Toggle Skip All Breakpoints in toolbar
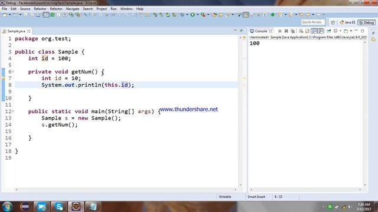The height and width of the screenshot is (212, 378). pyautogui.click(x=86, y=15)
